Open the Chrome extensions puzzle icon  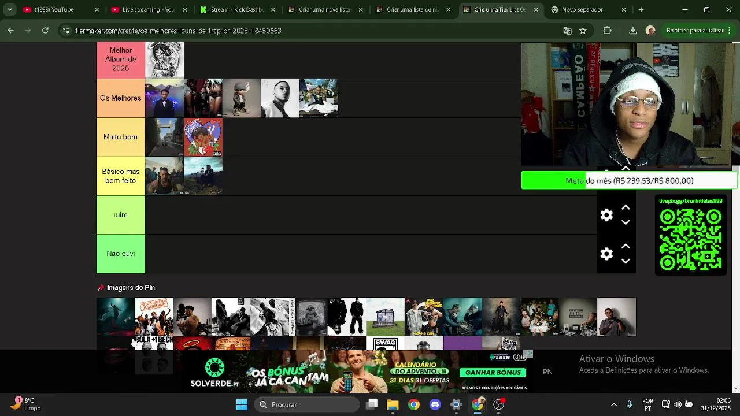(x=607, y=31)
